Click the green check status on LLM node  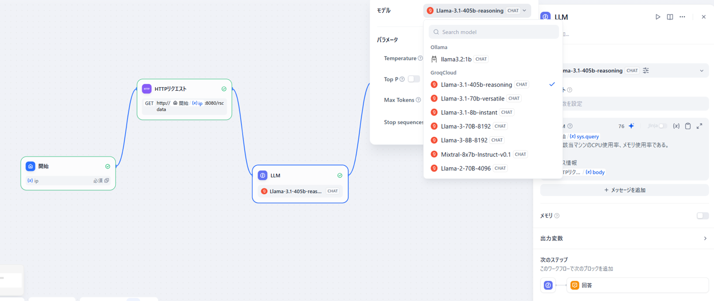click(x=340, y=175)
